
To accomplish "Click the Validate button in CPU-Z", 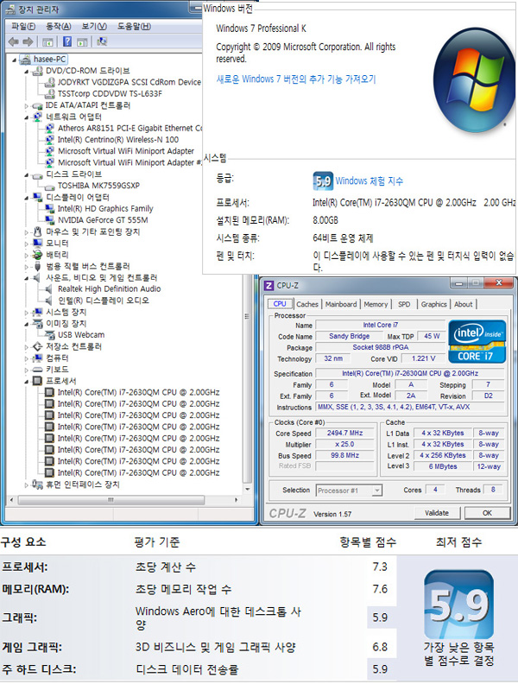I will point(437,513).
